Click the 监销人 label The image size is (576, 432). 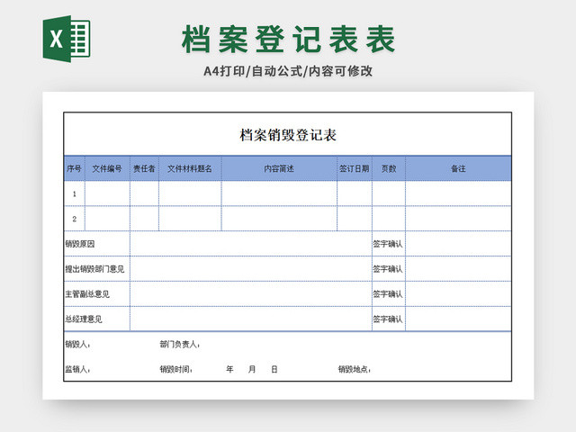point(77,369)
